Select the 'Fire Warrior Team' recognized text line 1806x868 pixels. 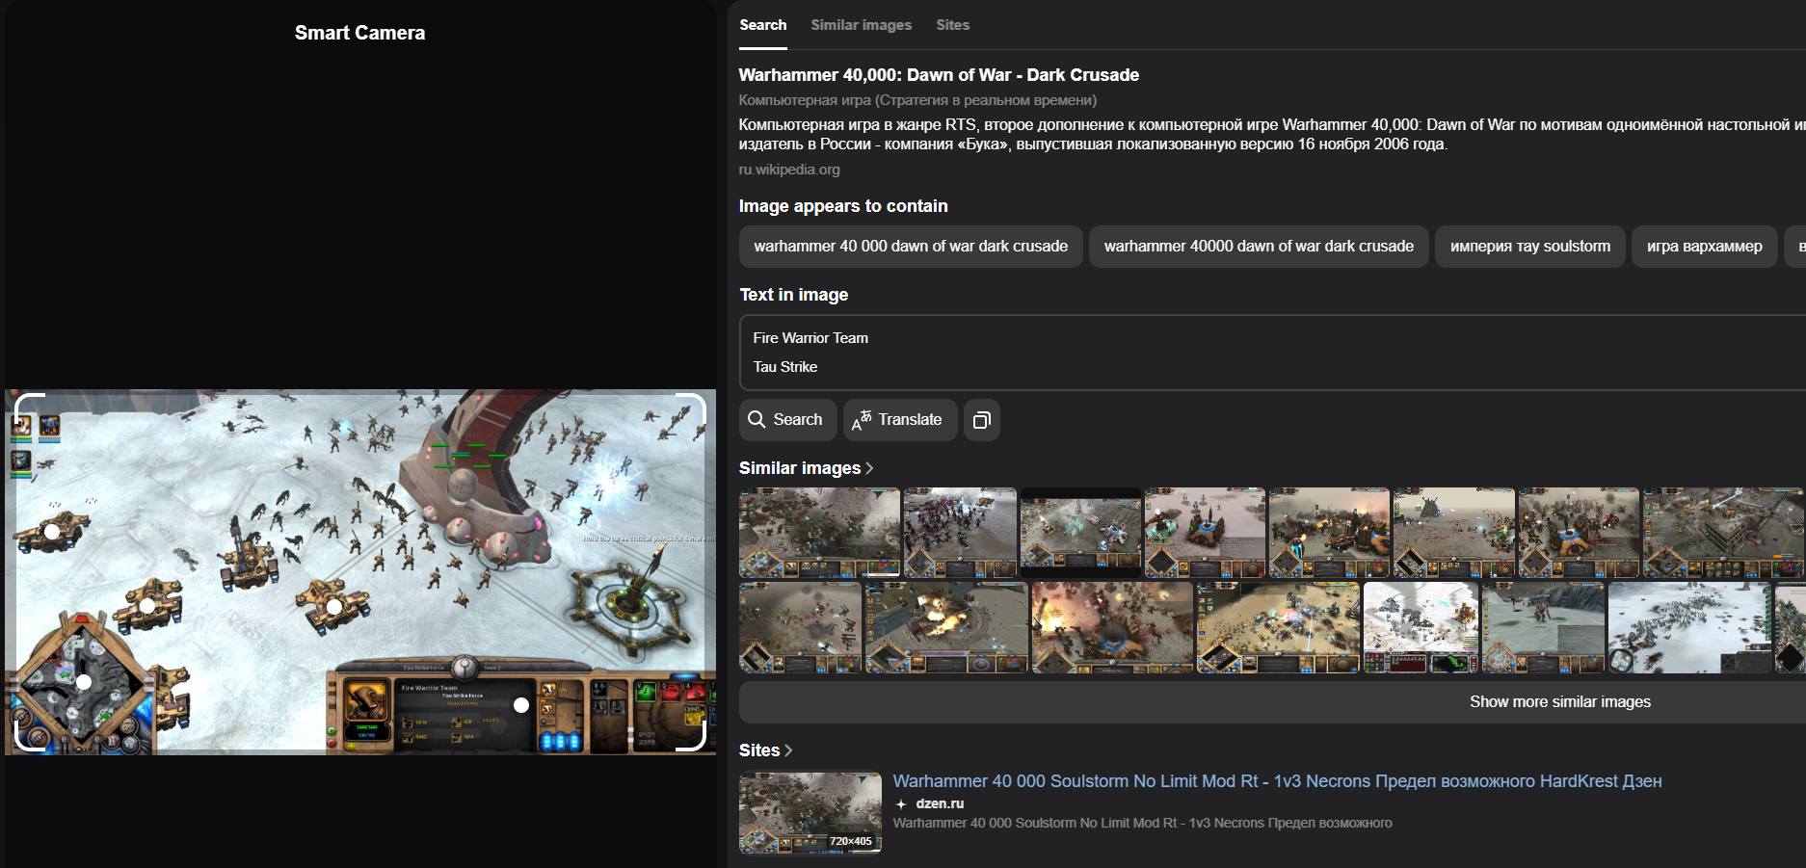pos(810,338)
